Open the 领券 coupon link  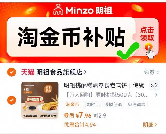pos(151,72)
